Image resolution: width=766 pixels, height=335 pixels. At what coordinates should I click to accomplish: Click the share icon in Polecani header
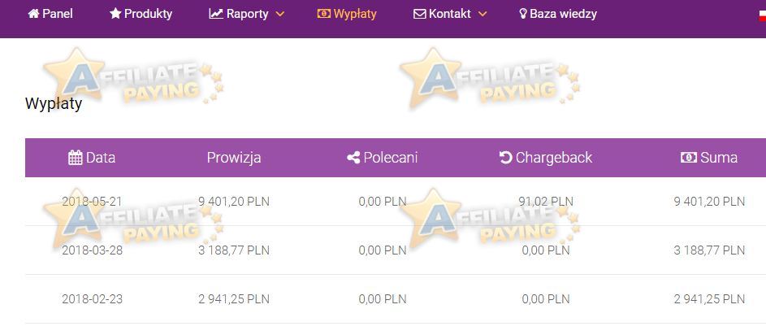point(353,158)
